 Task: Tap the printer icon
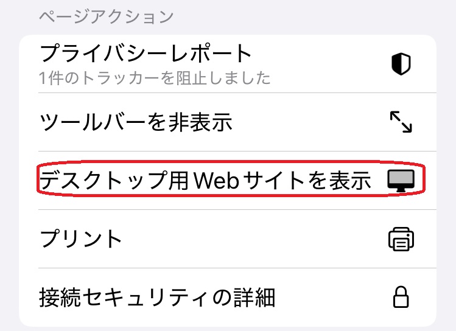[x=401, y=239]
